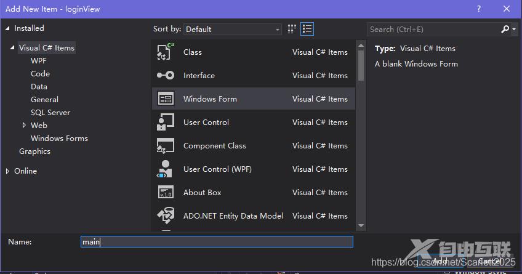522x274 pixels.
Task: Choose the User Control (WPF) icon
Action: [x=166, y=169]
